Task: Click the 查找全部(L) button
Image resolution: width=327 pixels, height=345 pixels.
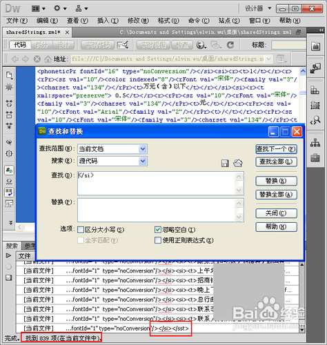Action: coord(276,161)
